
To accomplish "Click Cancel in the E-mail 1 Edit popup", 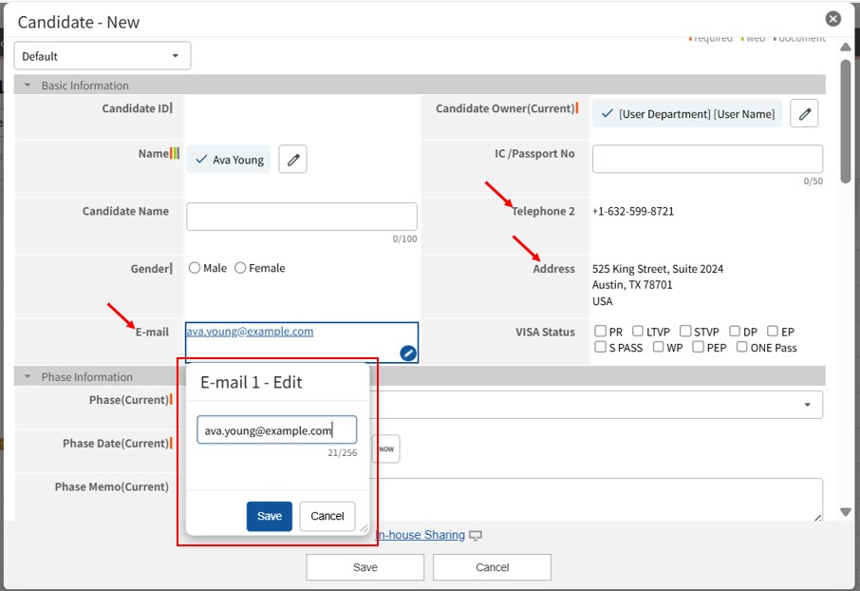I will (x=327, y=516).
